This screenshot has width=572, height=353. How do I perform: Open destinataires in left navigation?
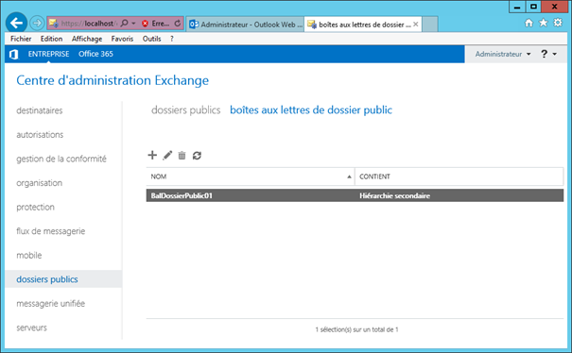(40, 110)
